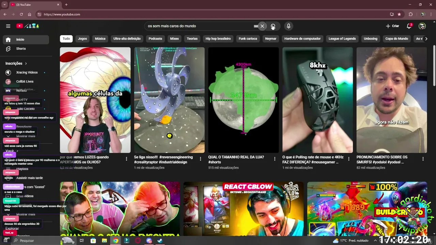The image size is (436, 245).
Task: Open options for 'QUAL O TAMANHO REAL DA LUA' short
Action: point(275,159)
